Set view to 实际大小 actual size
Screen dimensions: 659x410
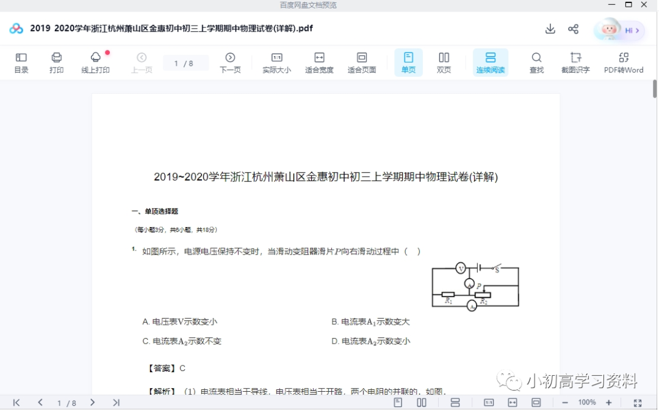pos(276,63)
